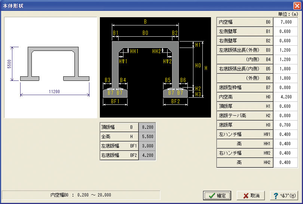Open help with the ヘルプ(H) button
Image resolution: width=303 pixels, height=204 pixels.
284,195
